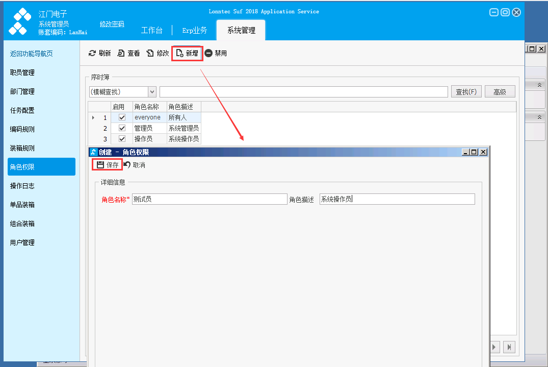Save the new role with 保存
The image size is (548, 367).
click(107, 165)
